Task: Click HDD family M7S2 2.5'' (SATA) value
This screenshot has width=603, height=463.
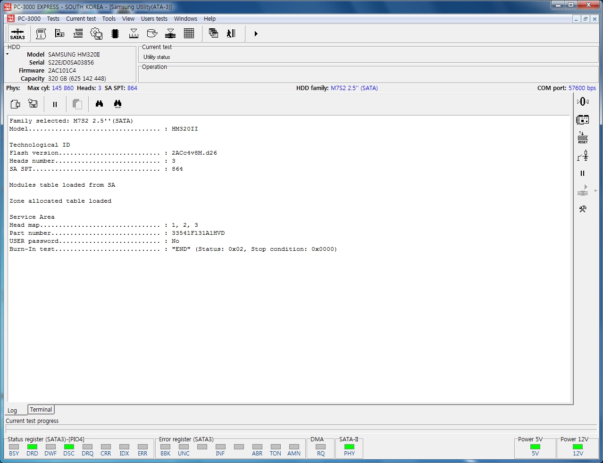Action: [x=354, y=88]
